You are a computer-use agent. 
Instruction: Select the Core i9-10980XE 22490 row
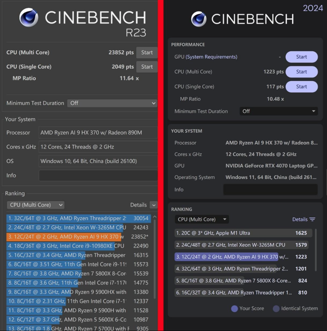(78, 246)
